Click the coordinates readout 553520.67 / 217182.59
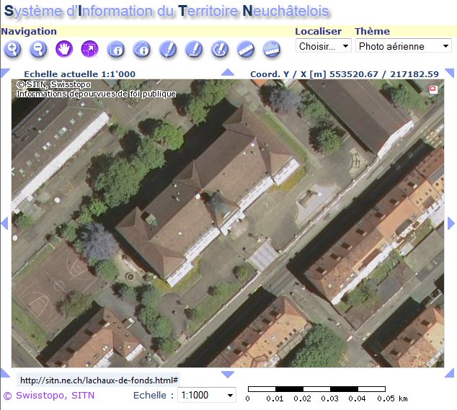This screenshot has height=410, width=457. pyautogui.click(x=384, y=74)
